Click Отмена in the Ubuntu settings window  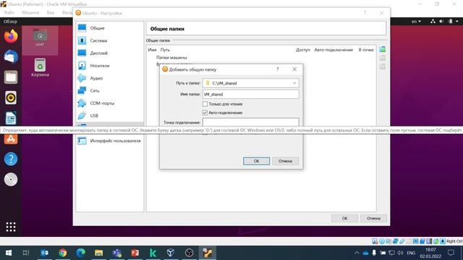(373, 218)
